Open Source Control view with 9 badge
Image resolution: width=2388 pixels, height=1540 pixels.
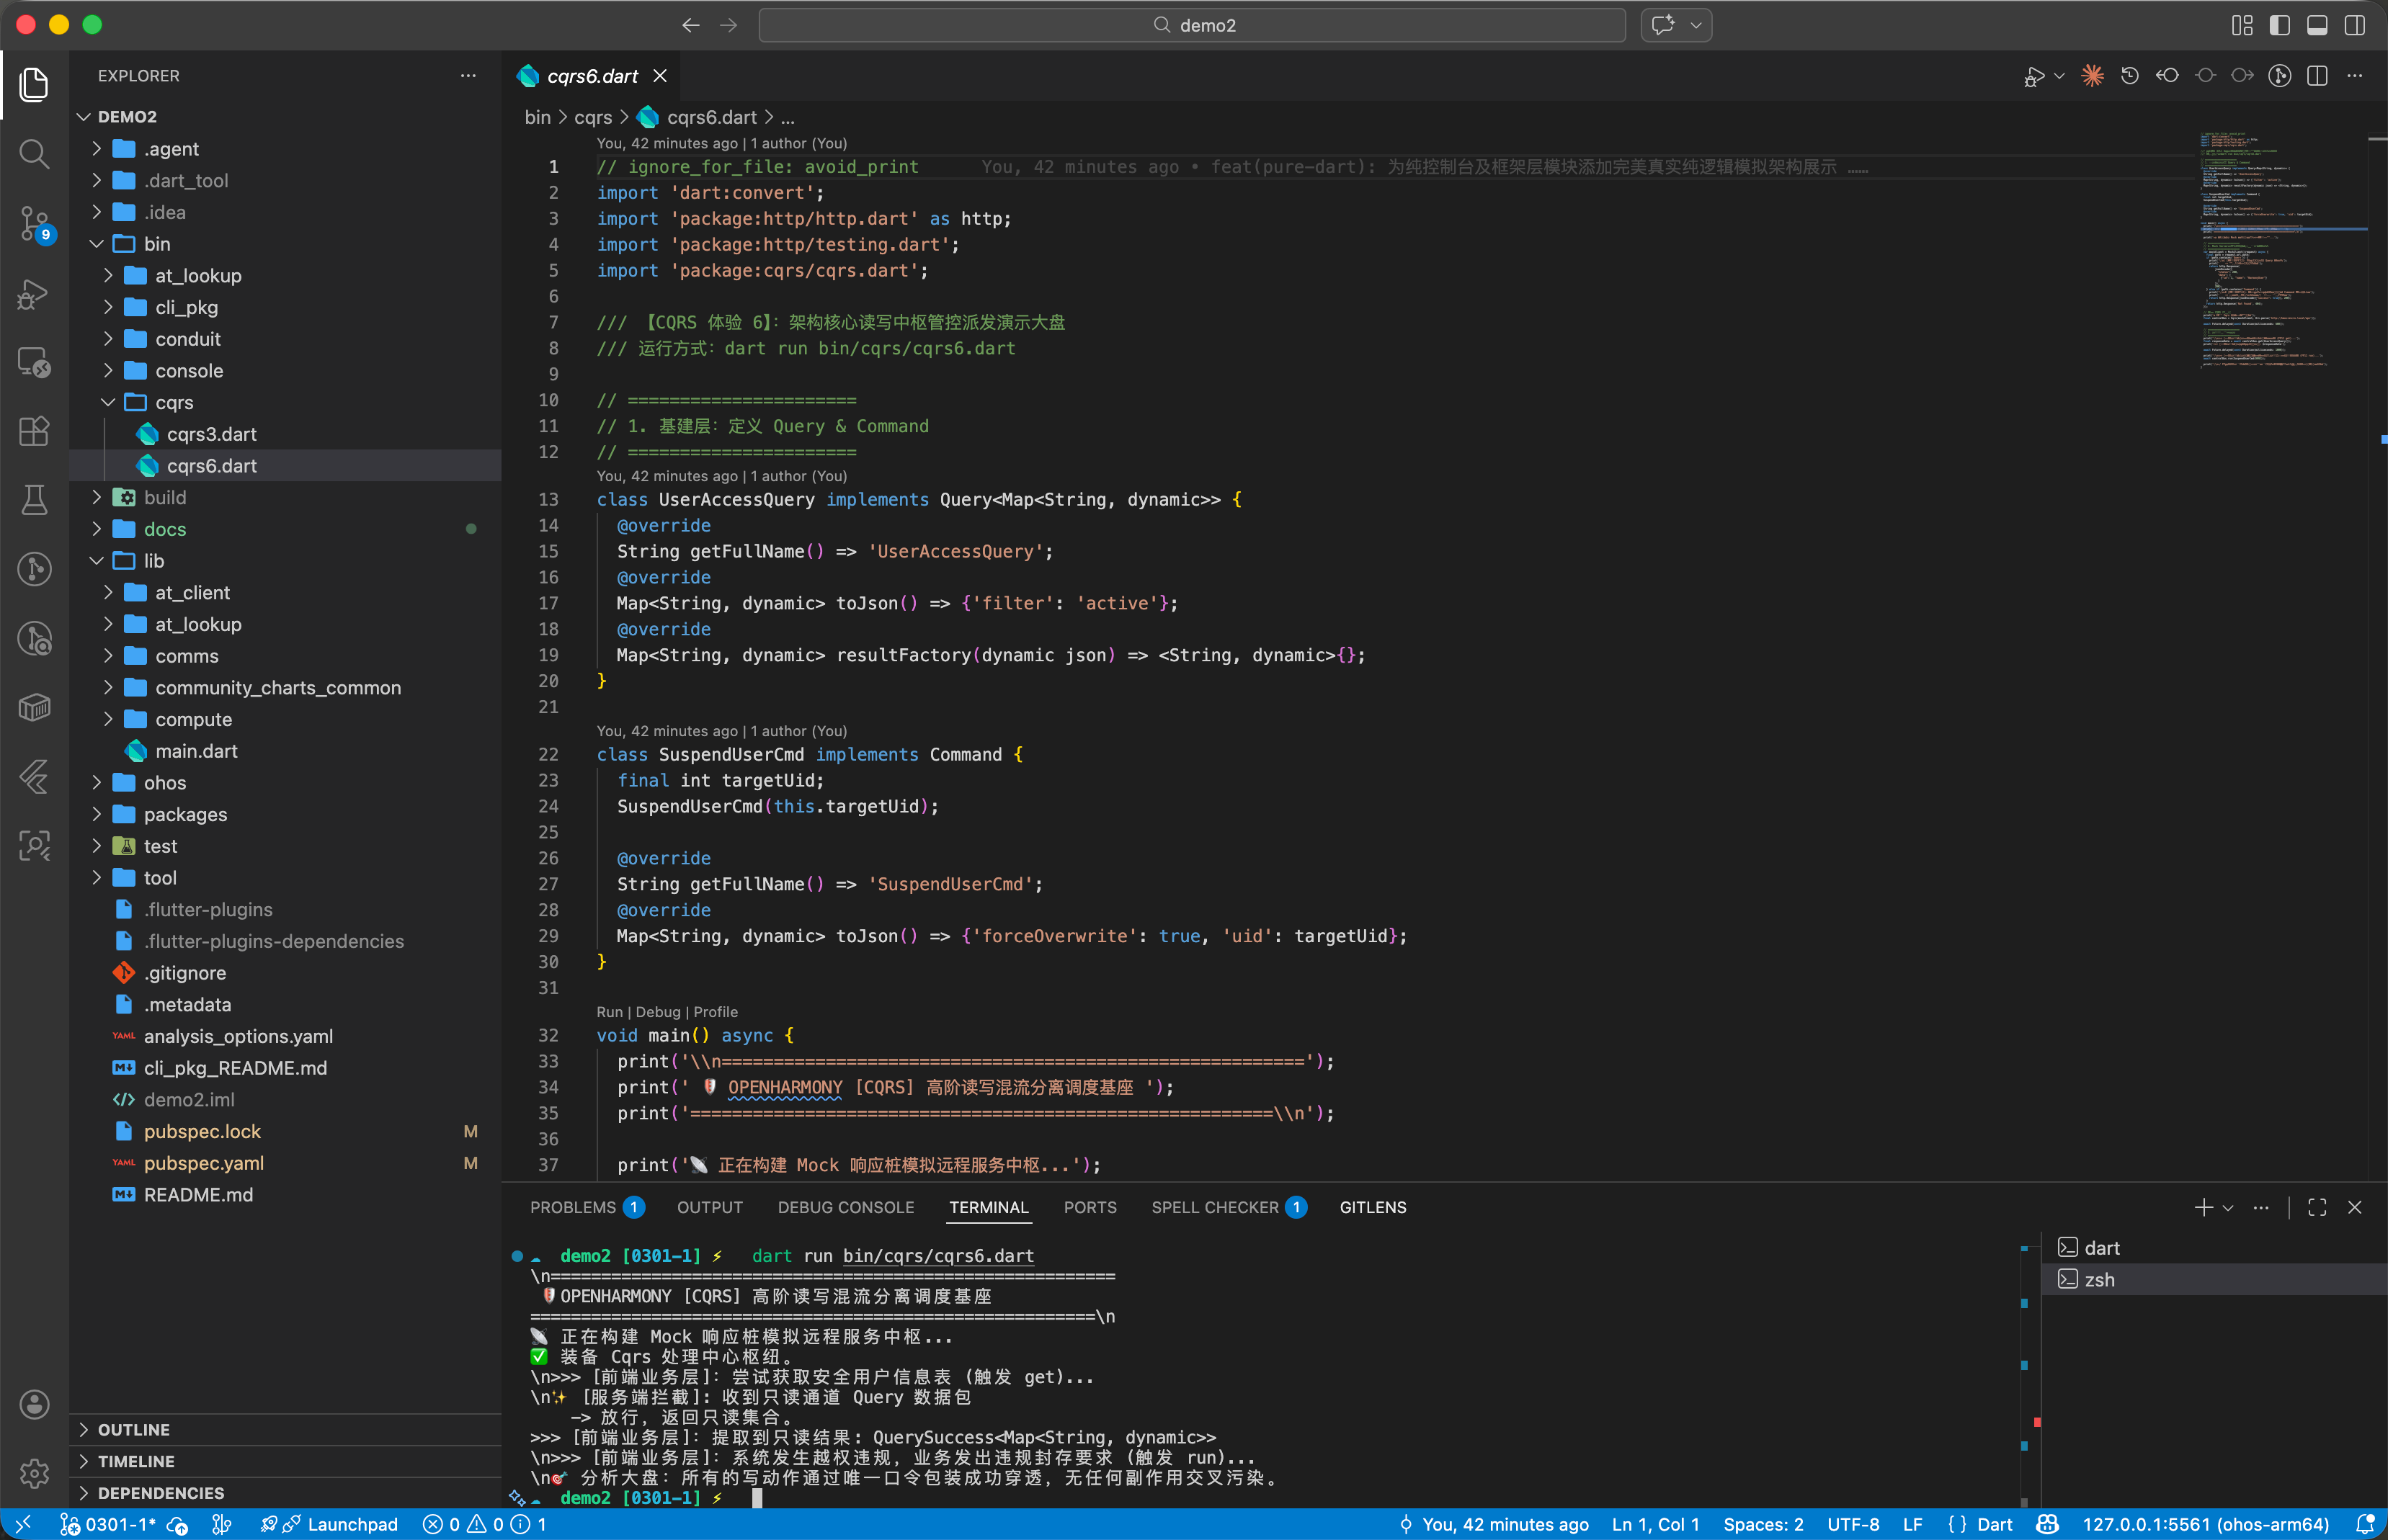click(34, 224)
